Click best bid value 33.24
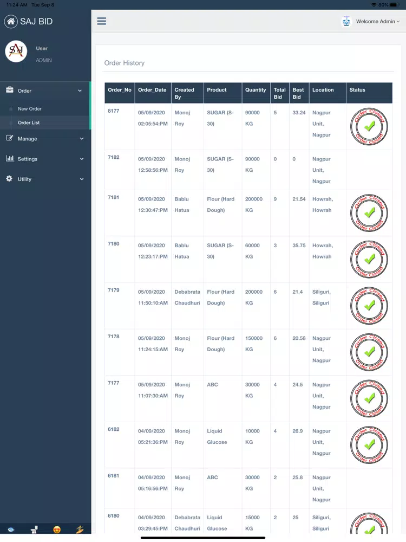This screenshot has height=542, width=406. [x=299, y=112]
